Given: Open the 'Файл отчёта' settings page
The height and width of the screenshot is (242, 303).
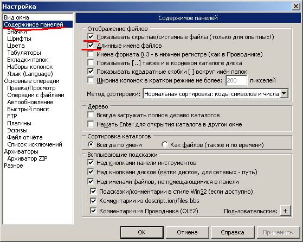Looking at the screenshot, I should pos(25,137).
